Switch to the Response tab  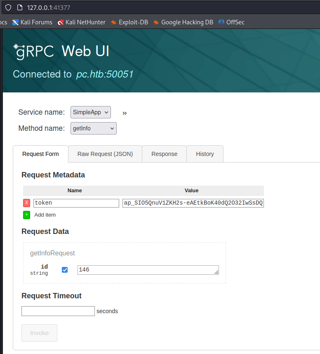[164, 154]
